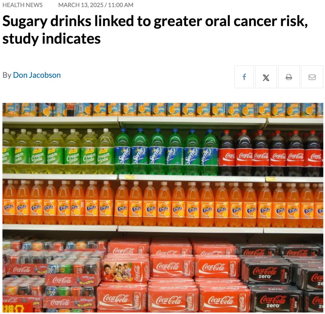
Task: Click the Cream Soda bottles in photo
Action: [58, 152]
